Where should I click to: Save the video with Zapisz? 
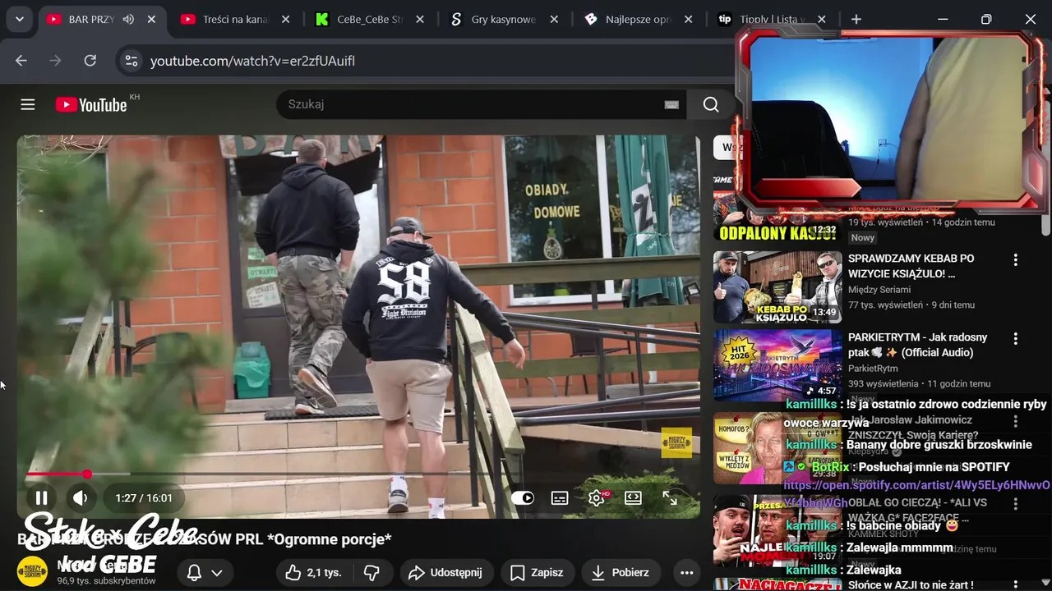pos(538,573)
